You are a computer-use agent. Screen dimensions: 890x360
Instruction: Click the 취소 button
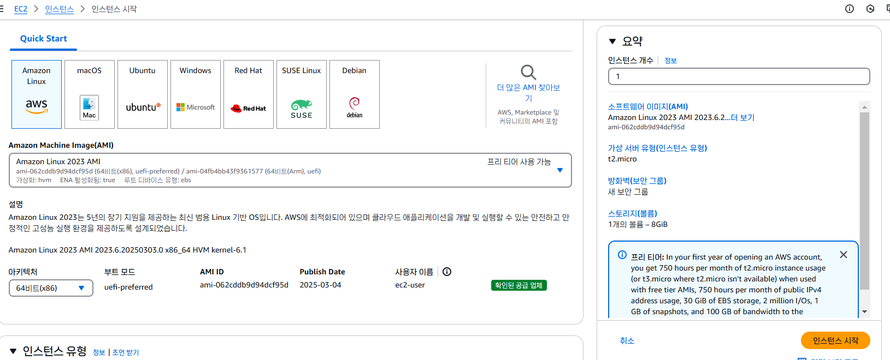[627, 340]
